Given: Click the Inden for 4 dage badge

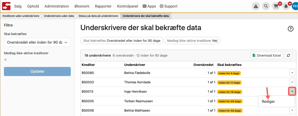Looking at the screenshot, I should pyautogui.click(x=229, y=73).
